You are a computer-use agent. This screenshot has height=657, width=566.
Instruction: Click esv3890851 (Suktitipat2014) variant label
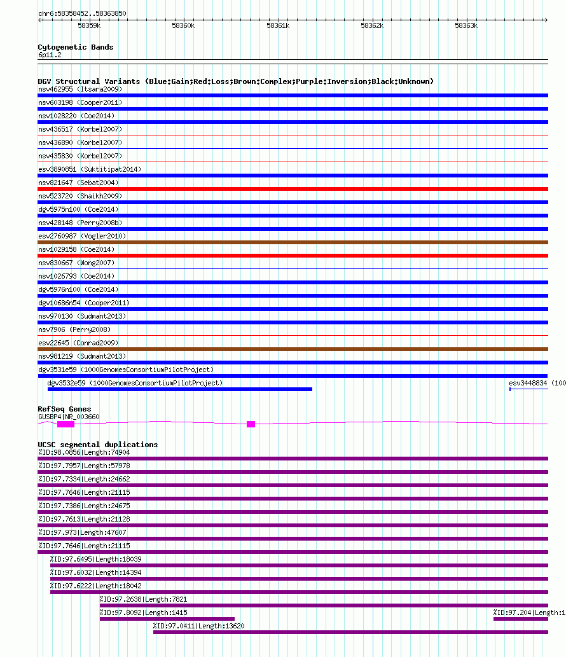(90, 169)
